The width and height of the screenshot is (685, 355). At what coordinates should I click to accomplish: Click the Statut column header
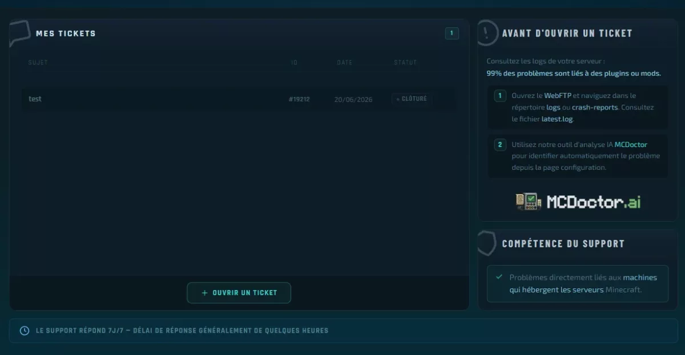(x=405, y=63)
